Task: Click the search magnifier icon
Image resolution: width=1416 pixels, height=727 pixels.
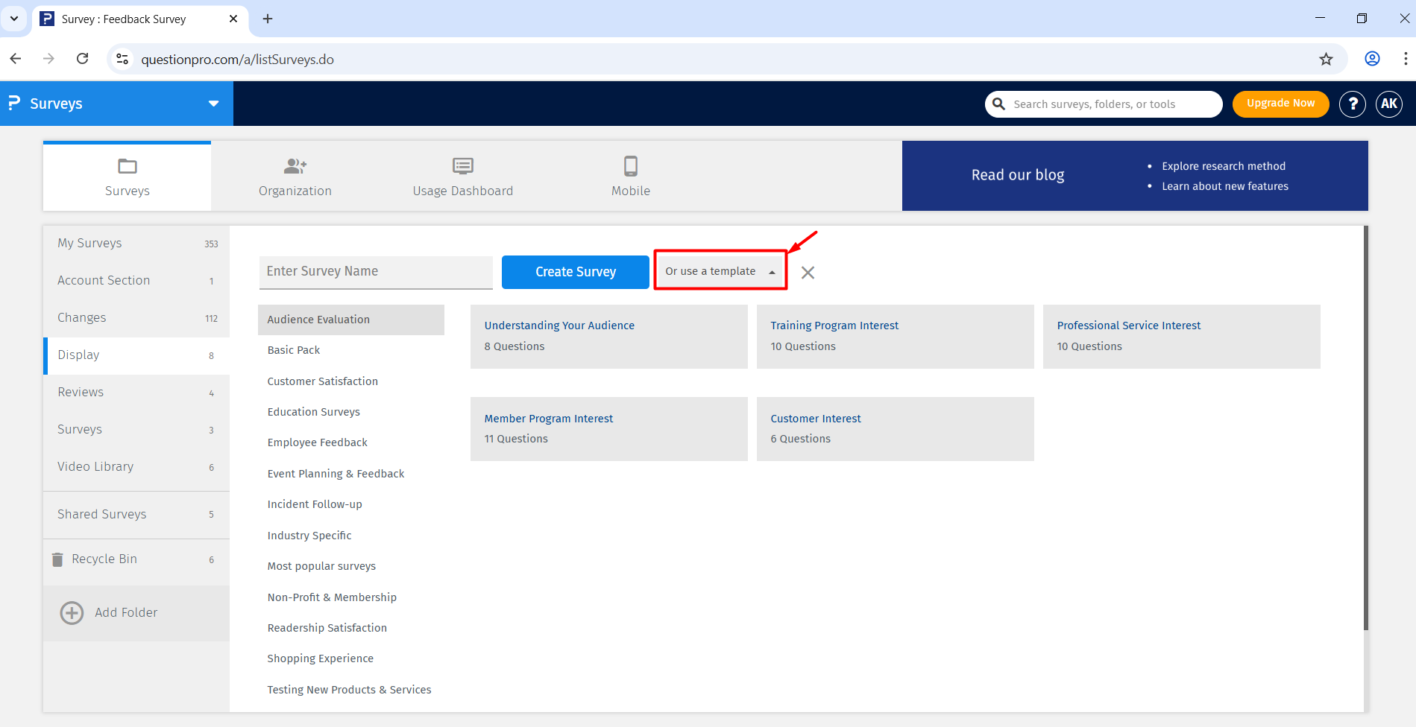Action: point(998,104)
